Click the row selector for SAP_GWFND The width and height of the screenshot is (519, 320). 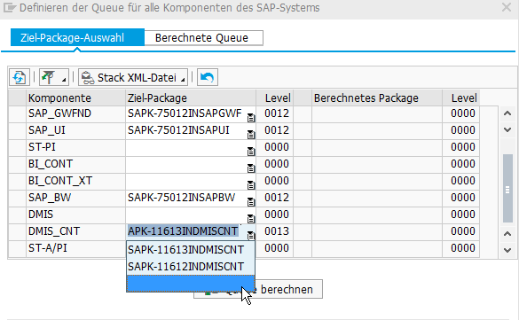(x=17, y=113)
